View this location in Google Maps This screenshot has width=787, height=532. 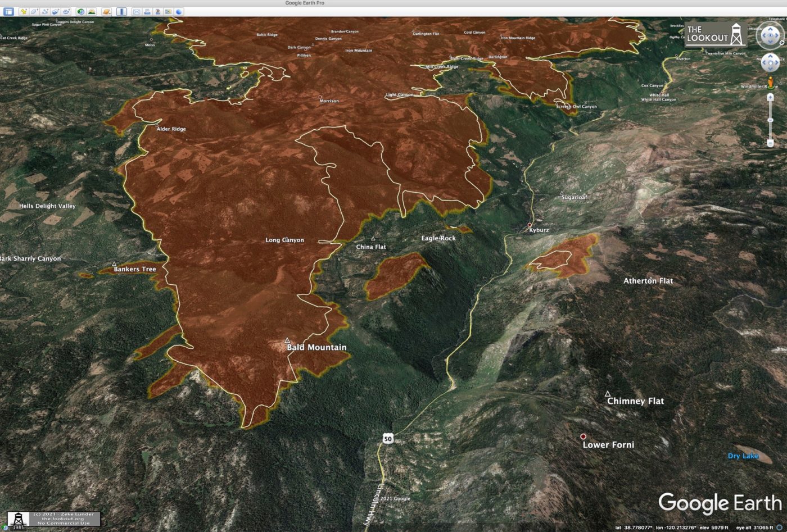coord(168,11)
